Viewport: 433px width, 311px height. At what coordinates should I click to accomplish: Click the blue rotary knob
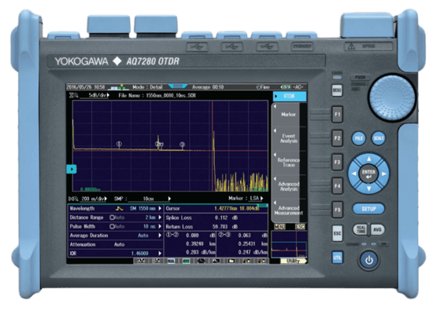(x=392, y=97)
